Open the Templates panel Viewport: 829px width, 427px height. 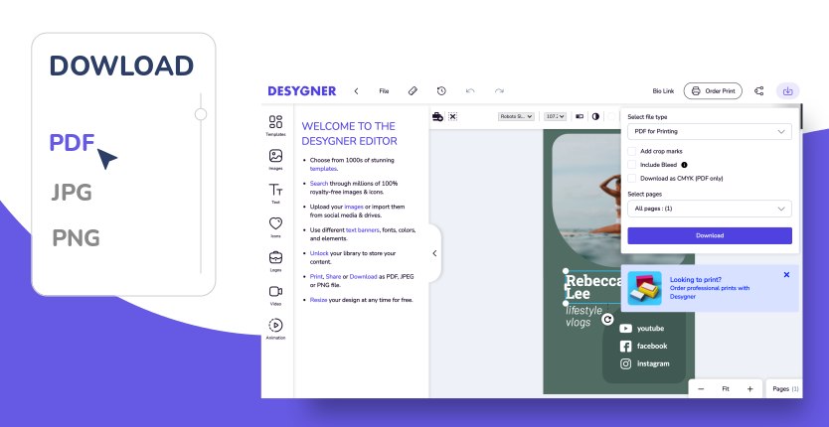(x=275, y=126)
